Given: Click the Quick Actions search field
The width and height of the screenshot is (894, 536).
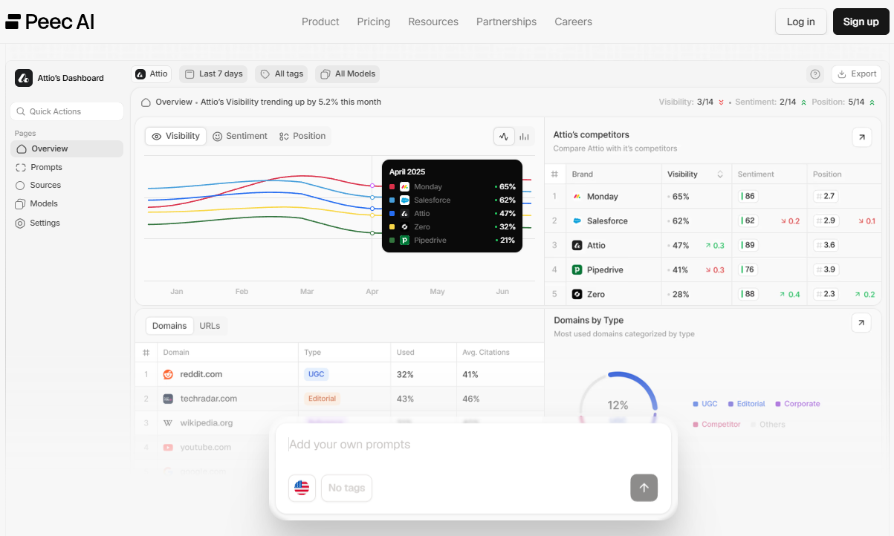Looking at the screenshot, I should click(67, 111).
